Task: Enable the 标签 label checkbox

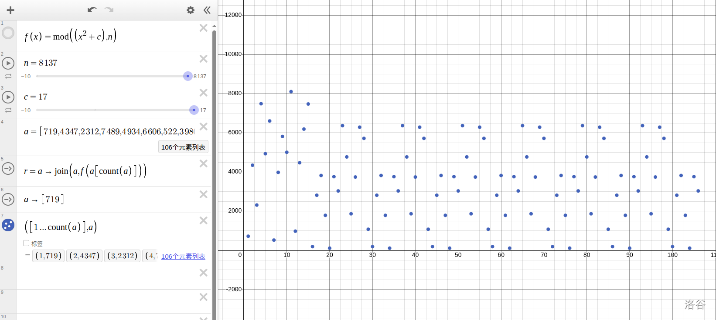Action: 26,243
